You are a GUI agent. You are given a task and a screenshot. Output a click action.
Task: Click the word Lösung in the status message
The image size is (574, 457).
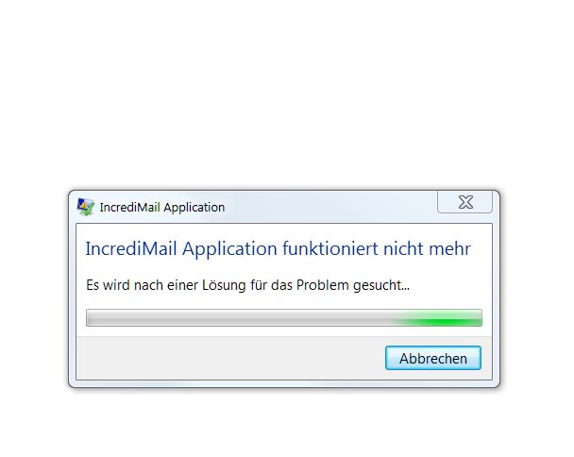tap(224, 285)
